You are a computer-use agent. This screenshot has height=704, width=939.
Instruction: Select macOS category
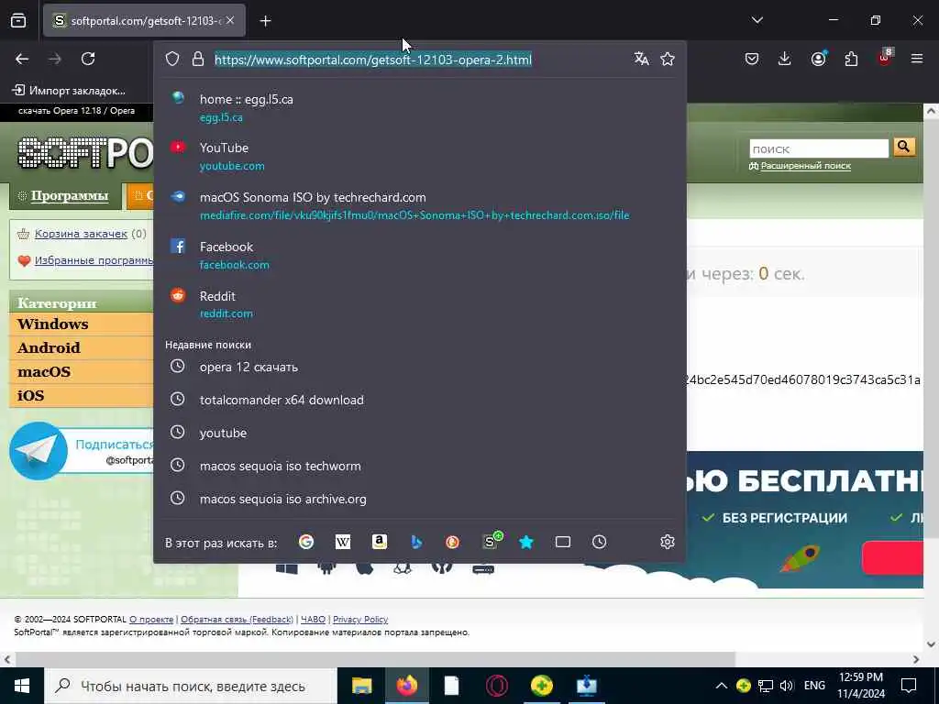(x=82, y=372)
